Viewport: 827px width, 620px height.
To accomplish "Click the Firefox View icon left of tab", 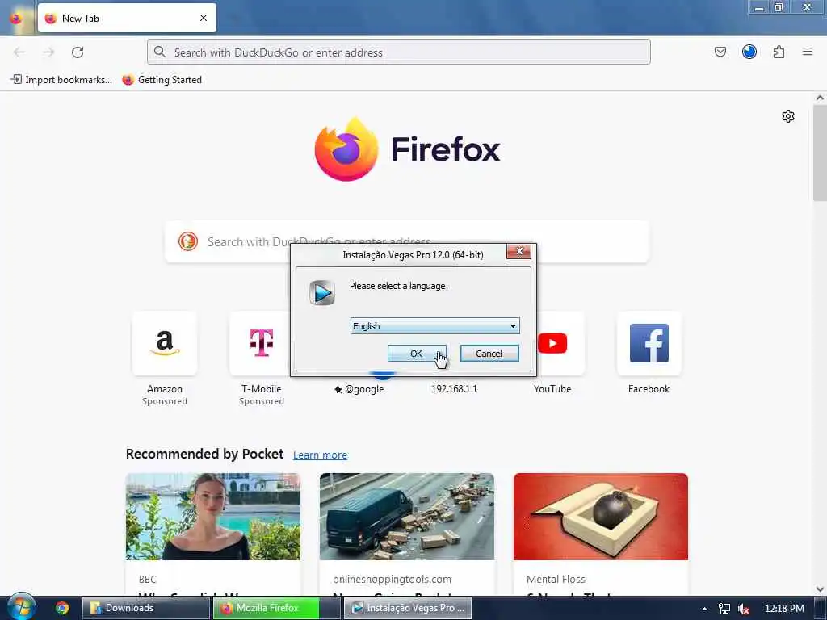I will point(16,19).
